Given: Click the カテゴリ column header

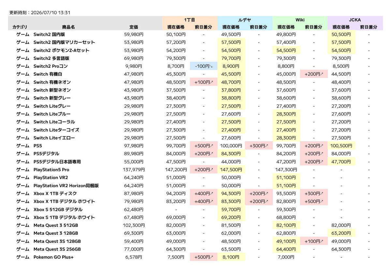Looking at the screenshot, I should [20, 27].
